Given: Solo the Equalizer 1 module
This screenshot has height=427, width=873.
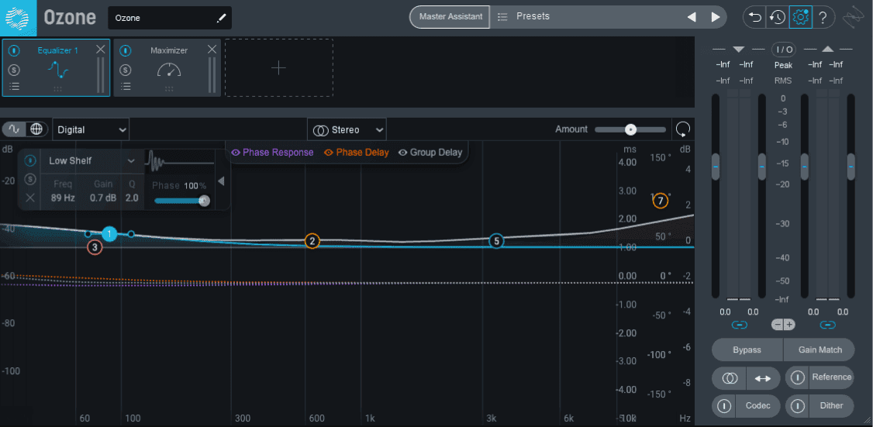Looking at the screenshot, I should [15, 70].
